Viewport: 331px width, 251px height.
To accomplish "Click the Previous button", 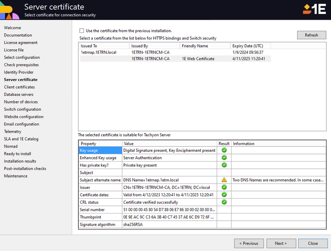I will tap(249, 243).
